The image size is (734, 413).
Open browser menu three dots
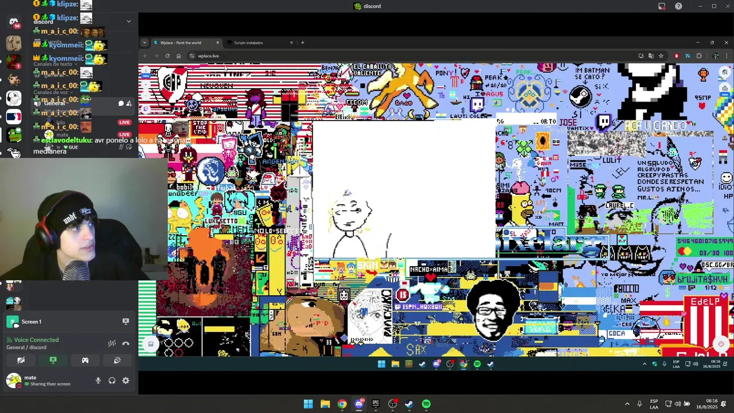(x=726, y=56)
